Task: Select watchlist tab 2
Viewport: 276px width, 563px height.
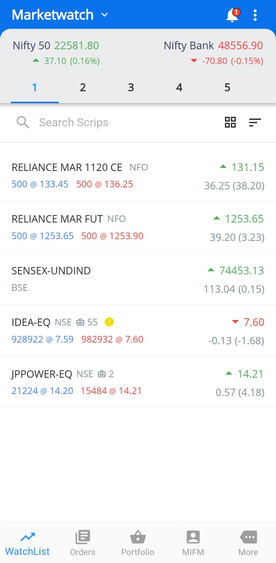Action: click(83, 88)
